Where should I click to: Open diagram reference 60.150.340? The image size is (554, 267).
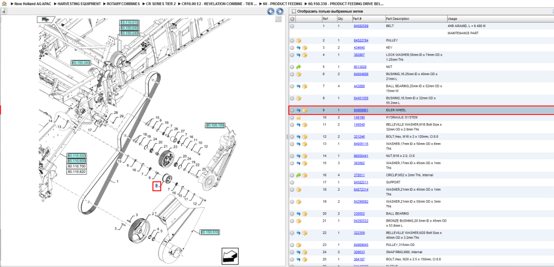tap(80, 62)
